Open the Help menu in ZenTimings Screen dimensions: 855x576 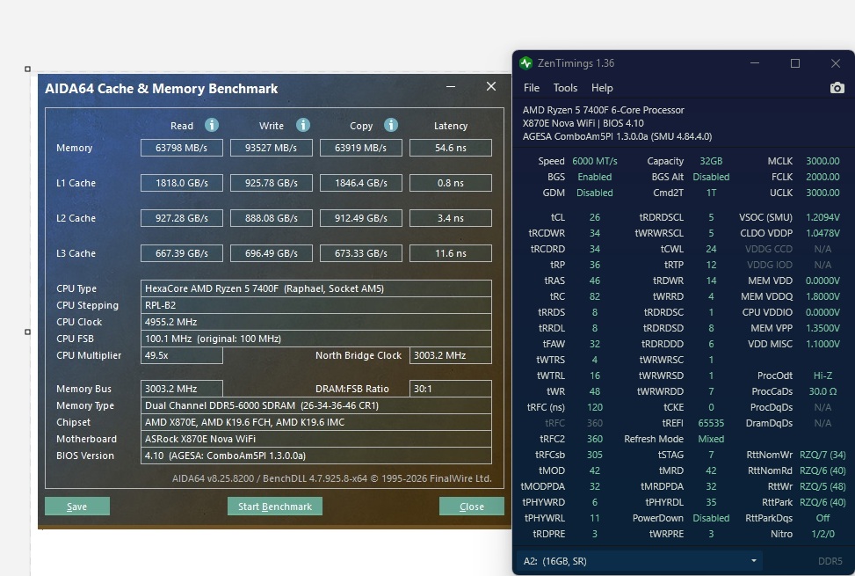point(602,88)
